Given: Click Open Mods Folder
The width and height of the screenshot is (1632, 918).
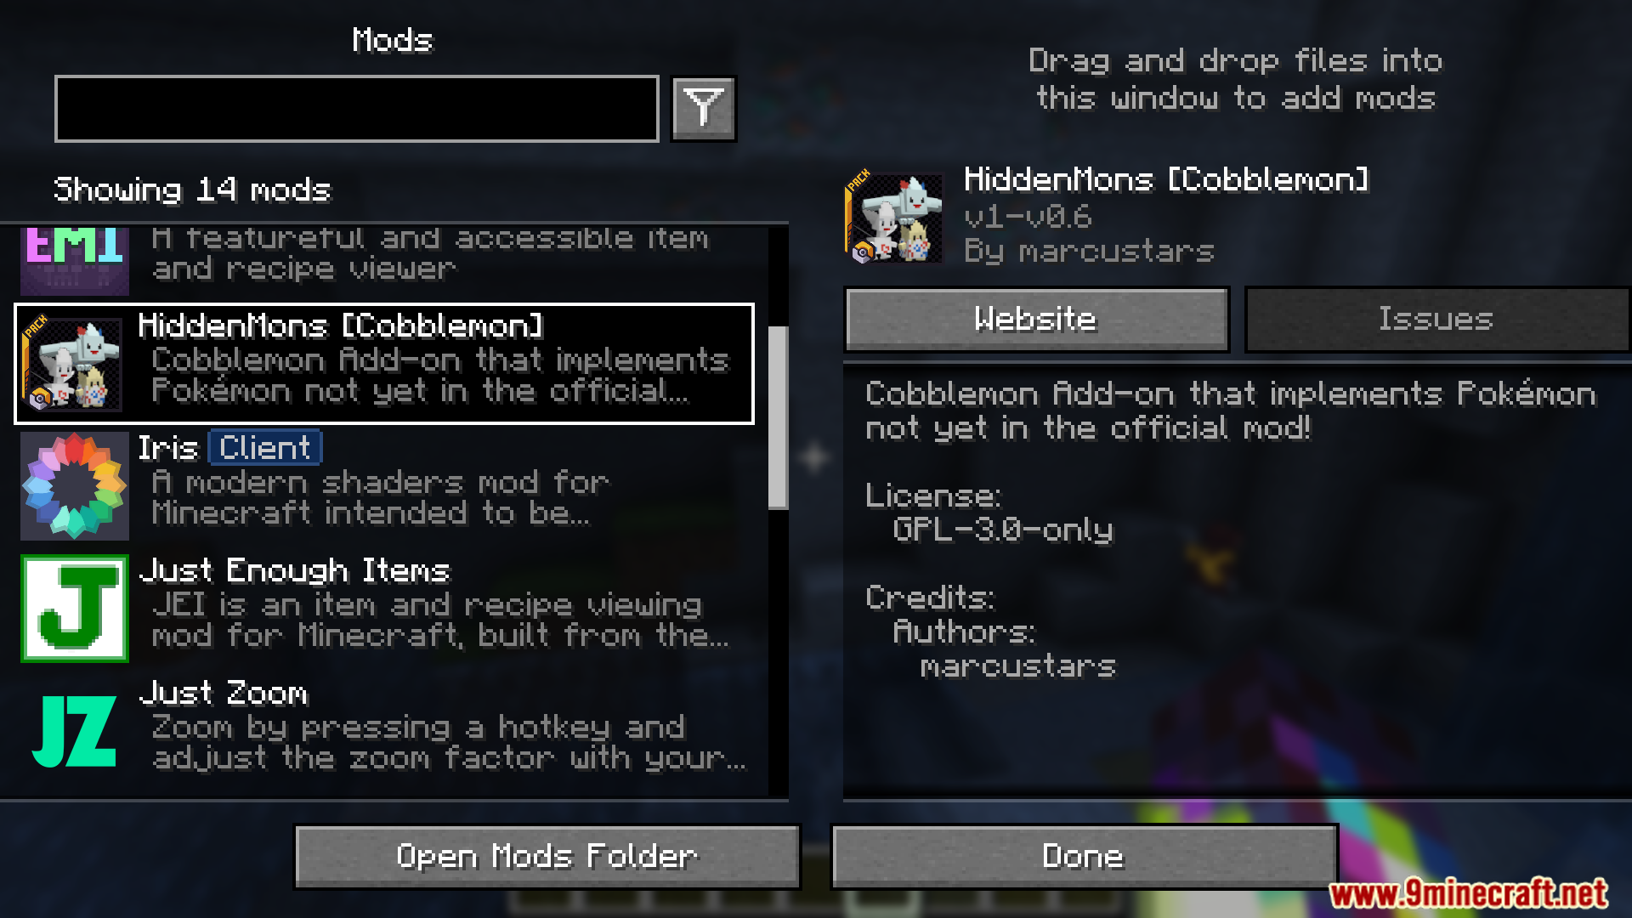Looking at the screenshot, I should pyautogui.click(x=547, y=857).
